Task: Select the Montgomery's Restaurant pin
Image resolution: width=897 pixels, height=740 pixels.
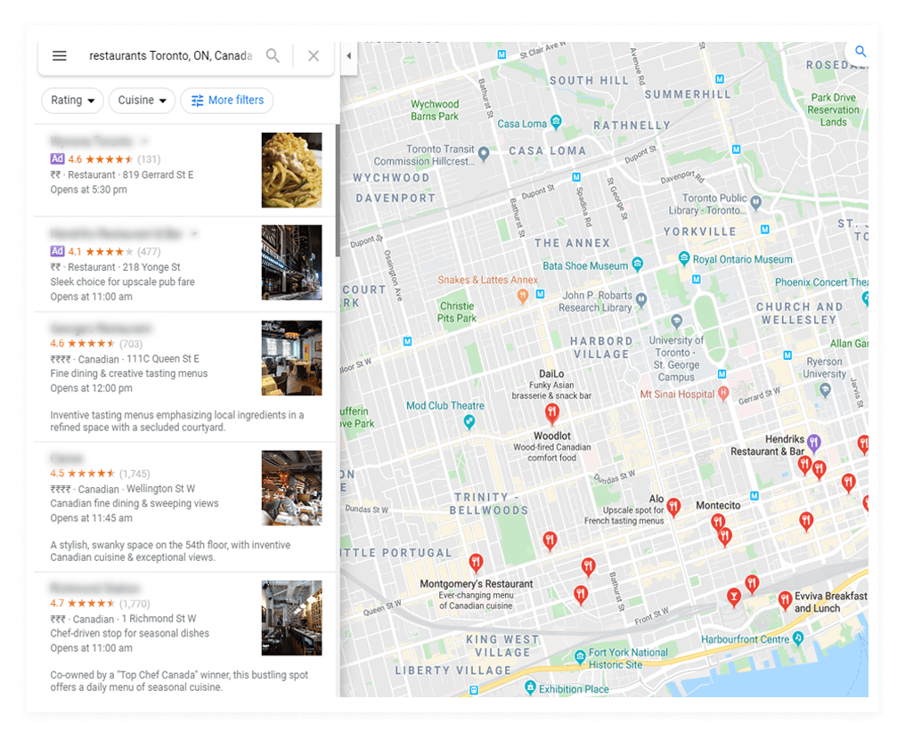Action: coord(476,563)
